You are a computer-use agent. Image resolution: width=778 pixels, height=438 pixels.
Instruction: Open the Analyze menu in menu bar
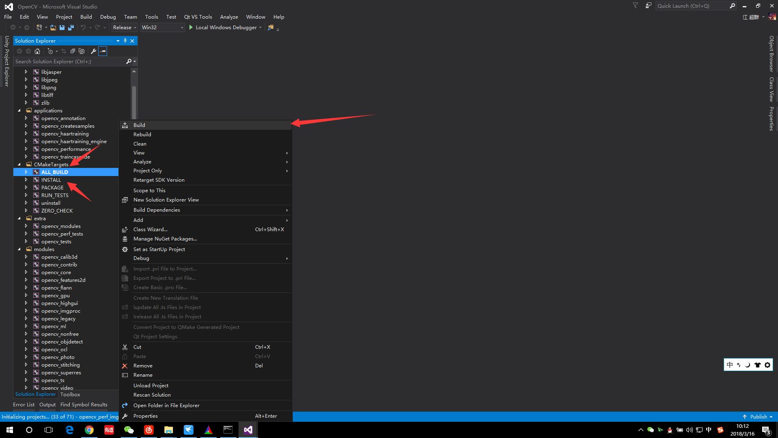click(x=229, y=17)
